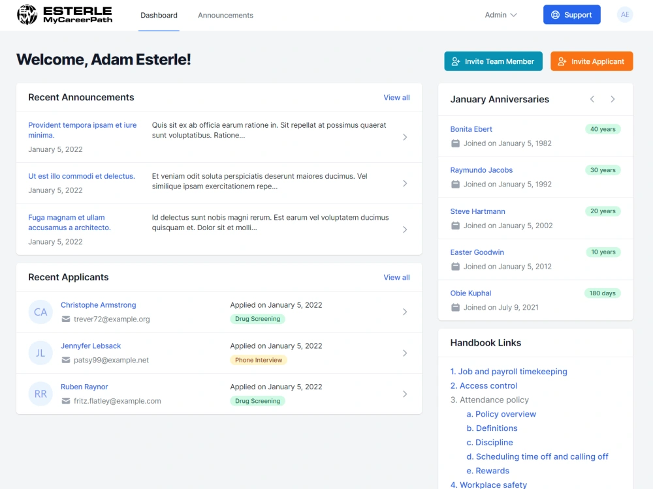653x489 pixels.
Task: Open Rewards handbook link
Action: pyautogui.click(x=488, y=471)
